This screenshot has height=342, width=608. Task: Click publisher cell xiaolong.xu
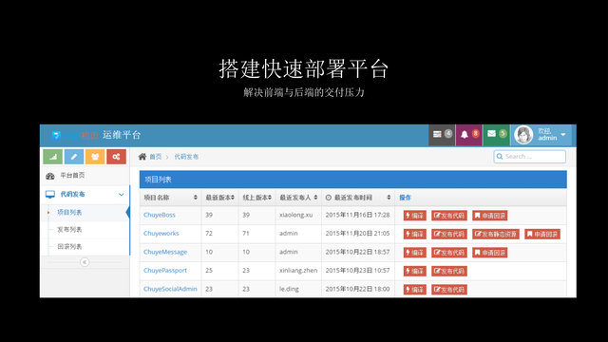pyautogui.click(x=295, y=215)
